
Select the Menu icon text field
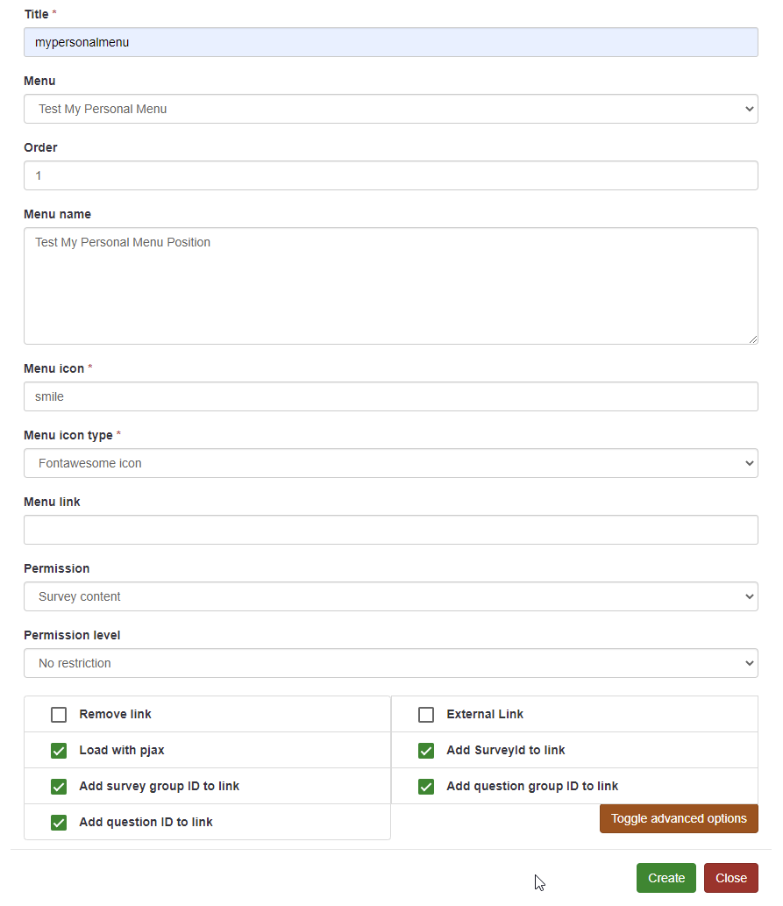point(390,396)
